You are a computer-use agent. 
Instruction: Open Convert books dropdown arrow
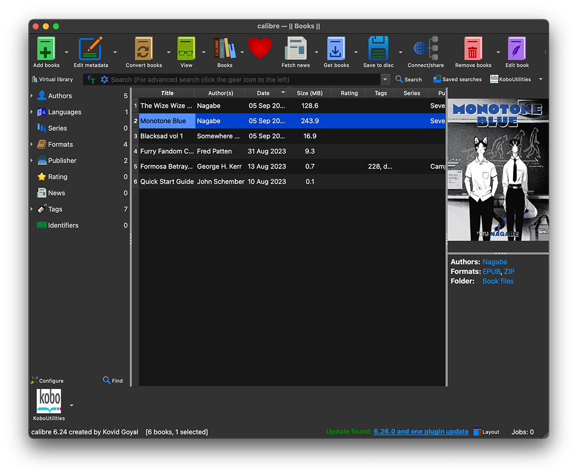click(169, 52)
